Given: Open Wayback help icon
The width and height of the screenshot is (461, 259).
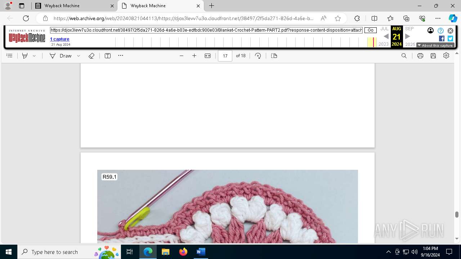Looking at the screenshot, I should 440,31.
